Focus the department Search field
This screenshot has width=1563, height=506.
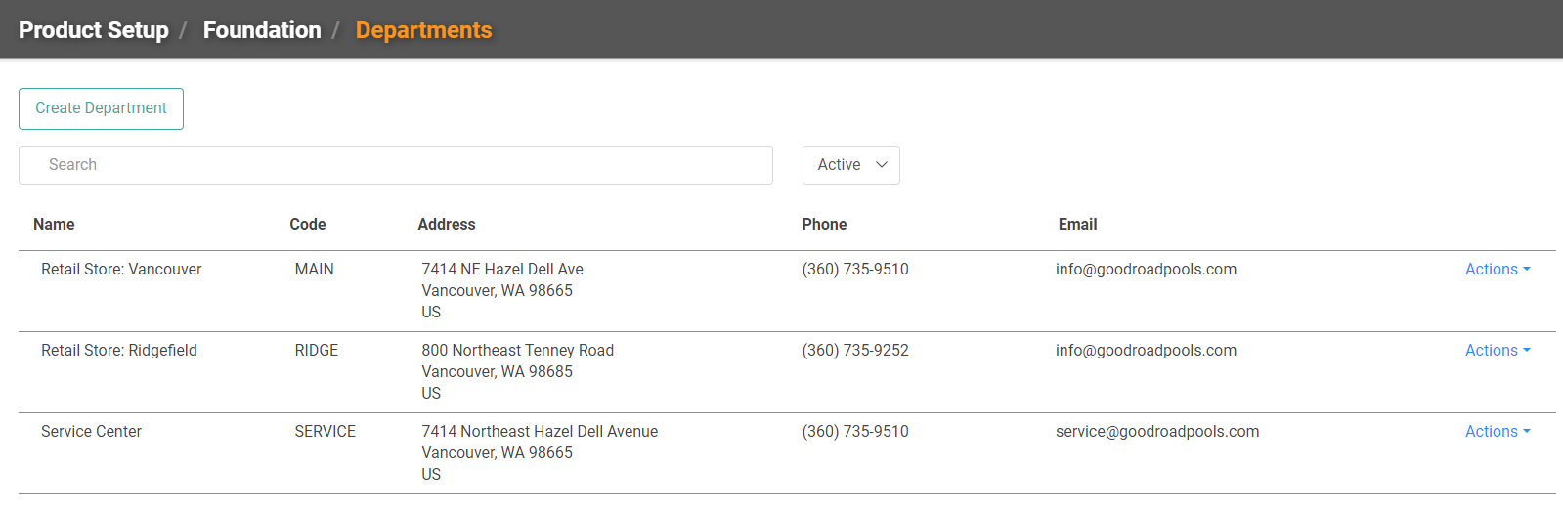click(x=396, y=165)
